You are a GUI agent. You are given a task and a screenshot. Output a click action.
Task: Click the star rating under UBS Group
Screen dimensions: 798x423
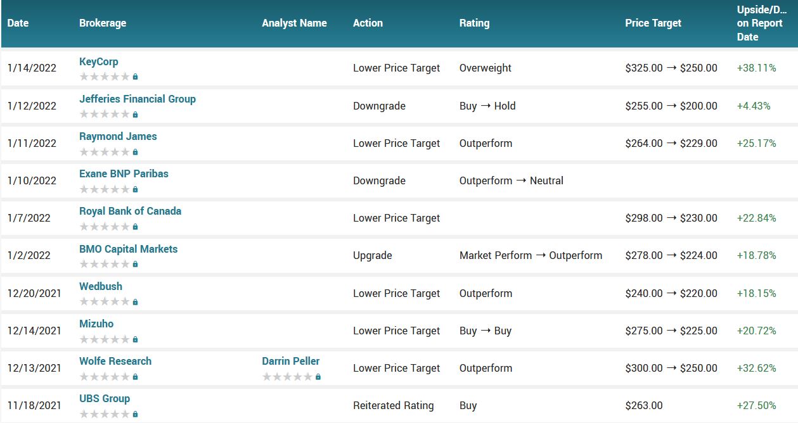pyautogui.click(x=105, y=414)
